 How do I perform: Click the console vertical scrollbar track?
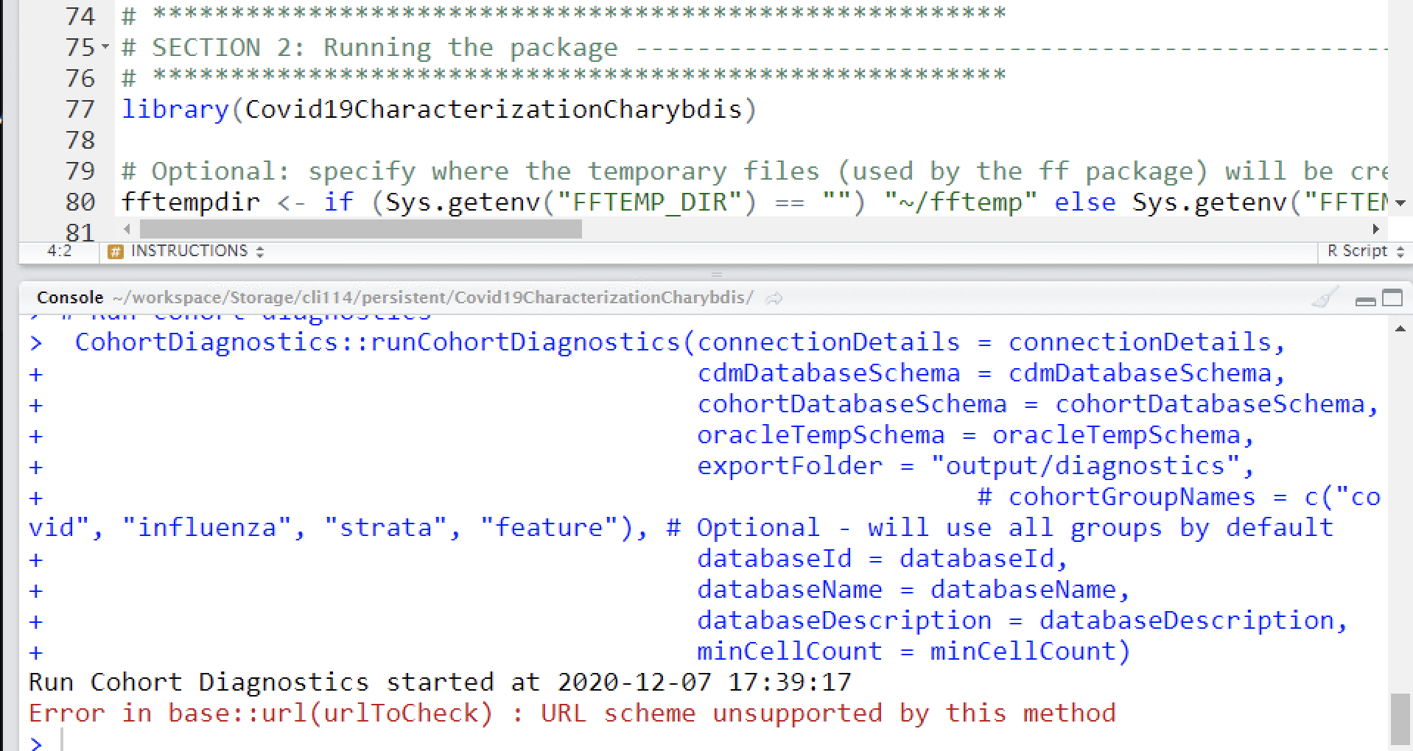[x=1402, y=515]
